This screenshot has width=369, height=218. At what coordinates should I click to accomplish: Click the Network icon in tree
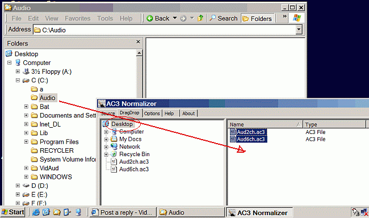pos(114,146)
